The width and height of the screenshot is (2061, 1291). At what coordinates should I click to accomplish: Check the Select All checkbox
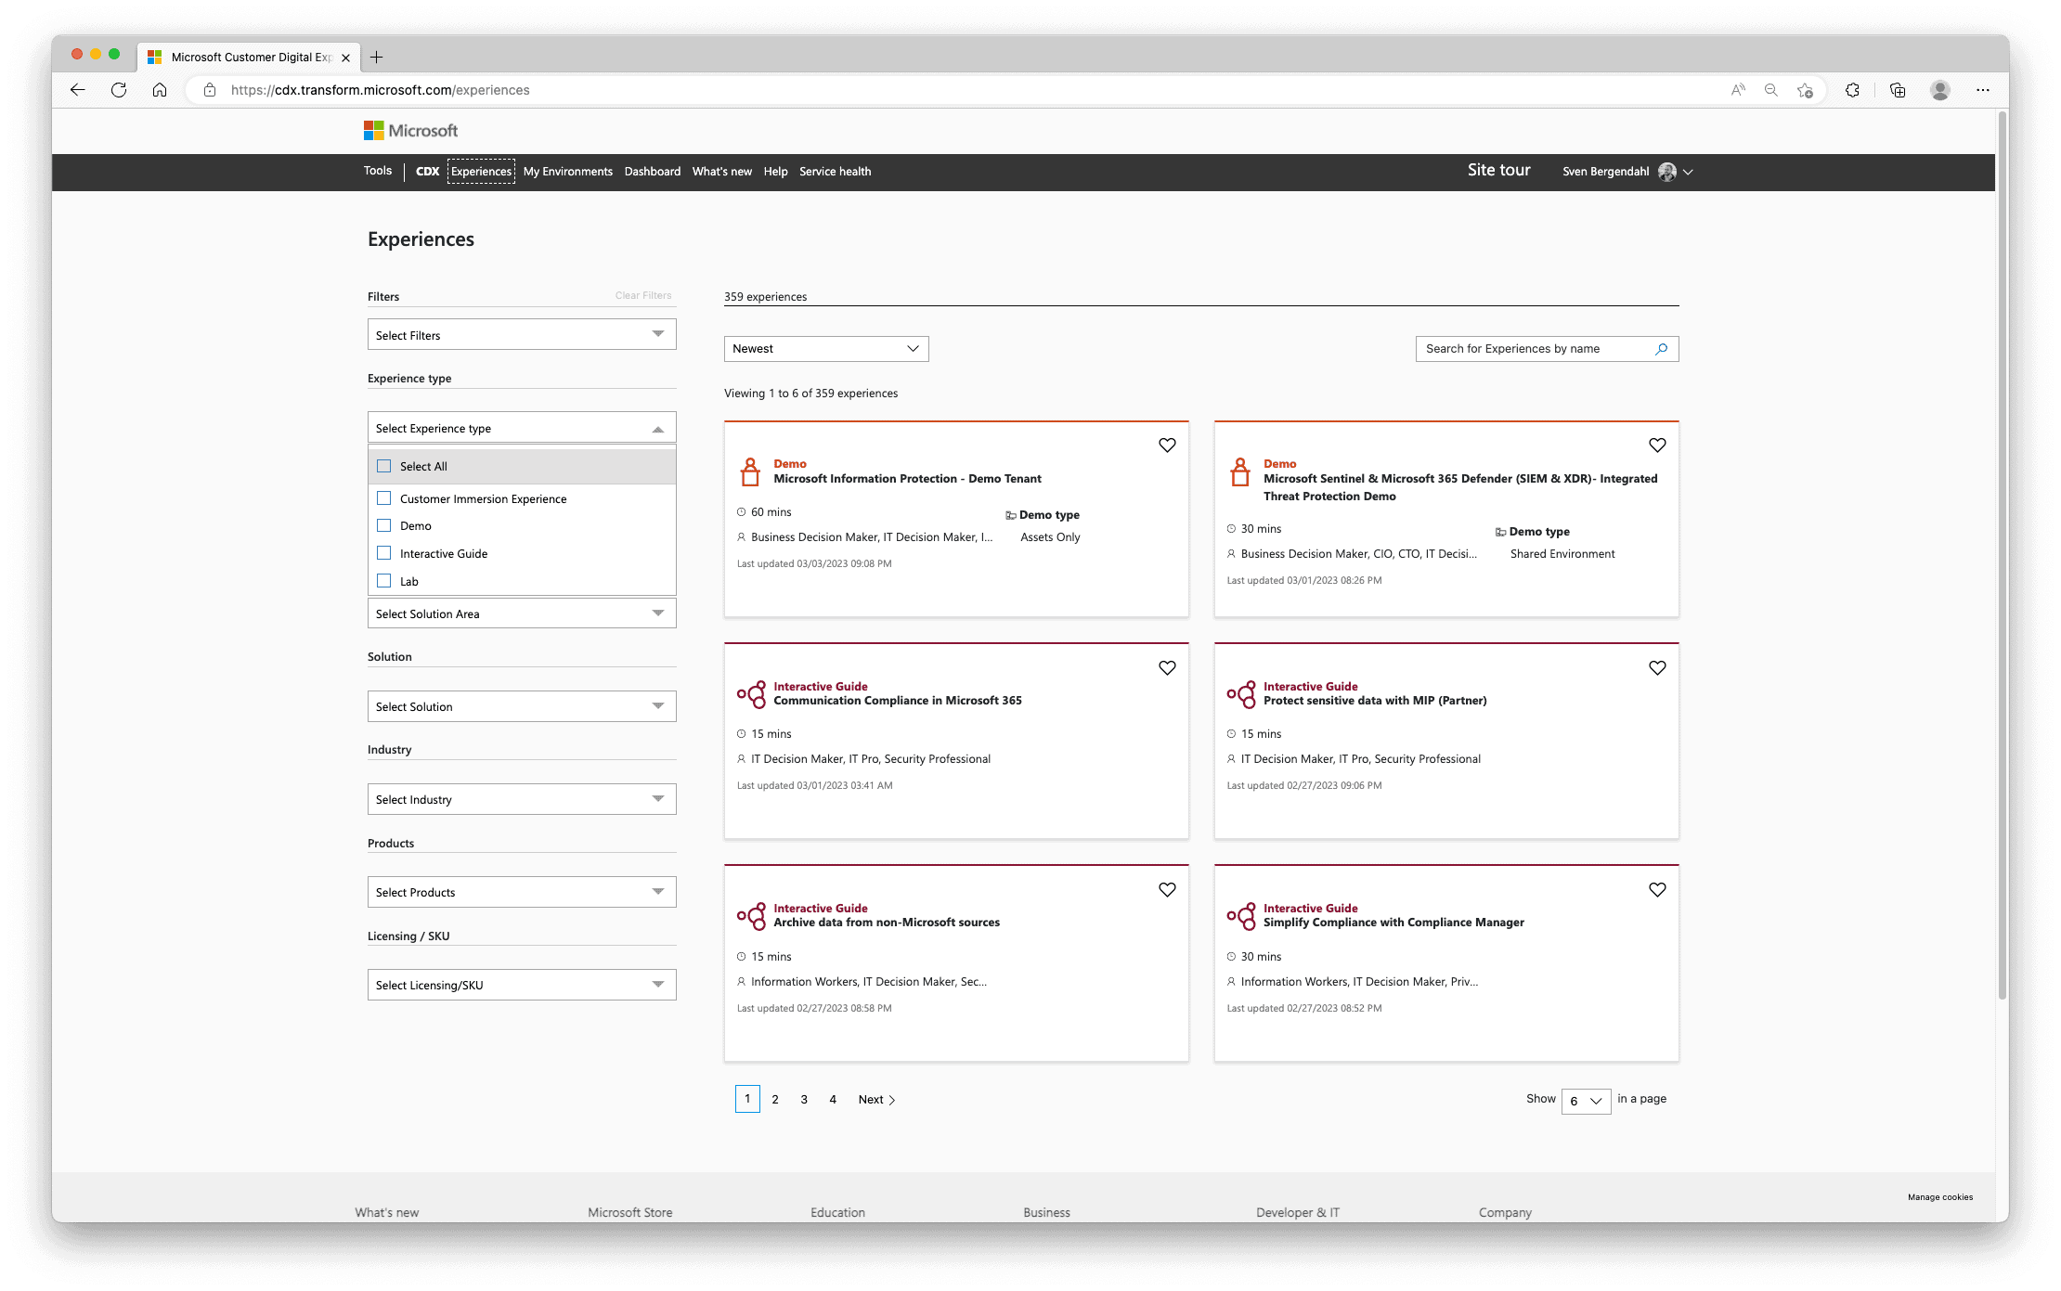click(384, 466)
